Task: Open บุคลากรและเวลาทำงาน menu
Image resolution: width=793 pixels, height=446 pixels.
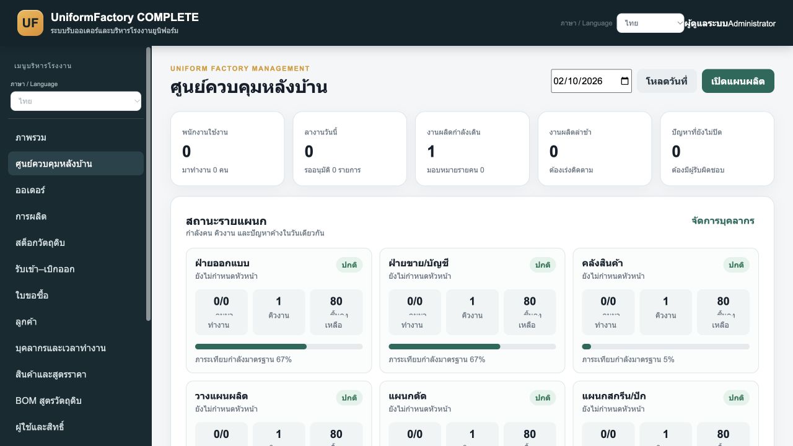Action: click(76, 348)
